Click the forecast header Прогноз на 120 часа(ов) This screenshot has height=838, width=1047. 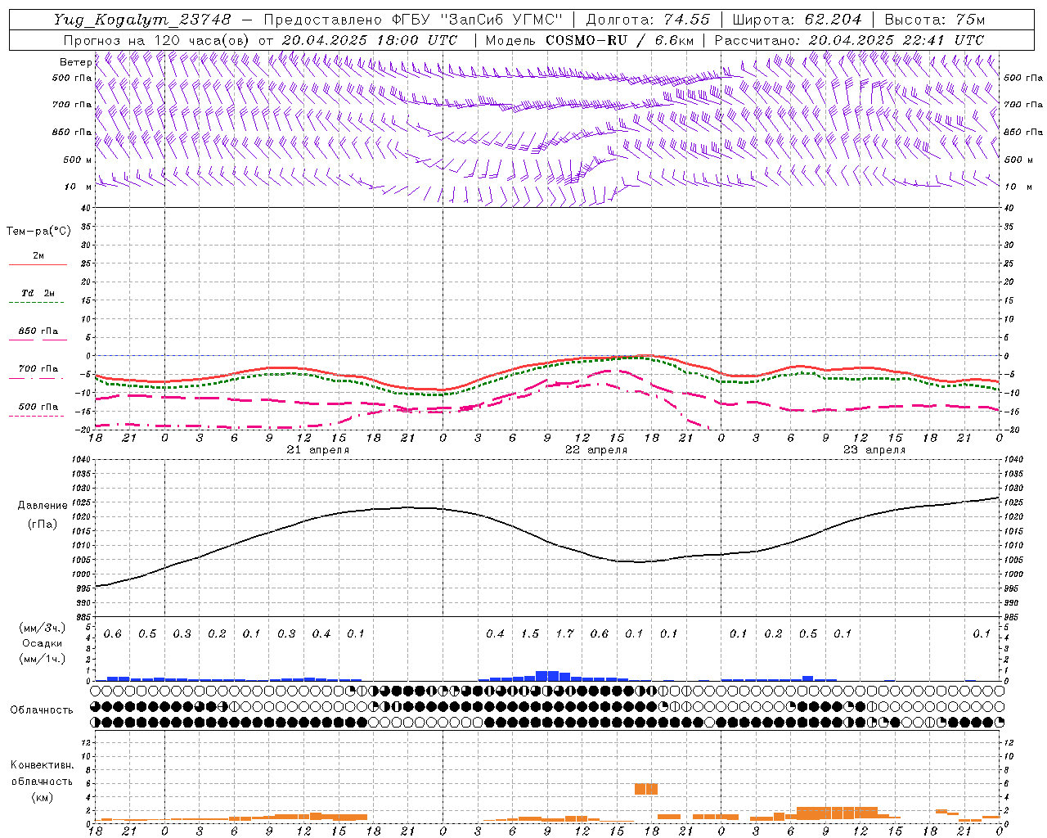pyautogui.click(x=158, y=40)
